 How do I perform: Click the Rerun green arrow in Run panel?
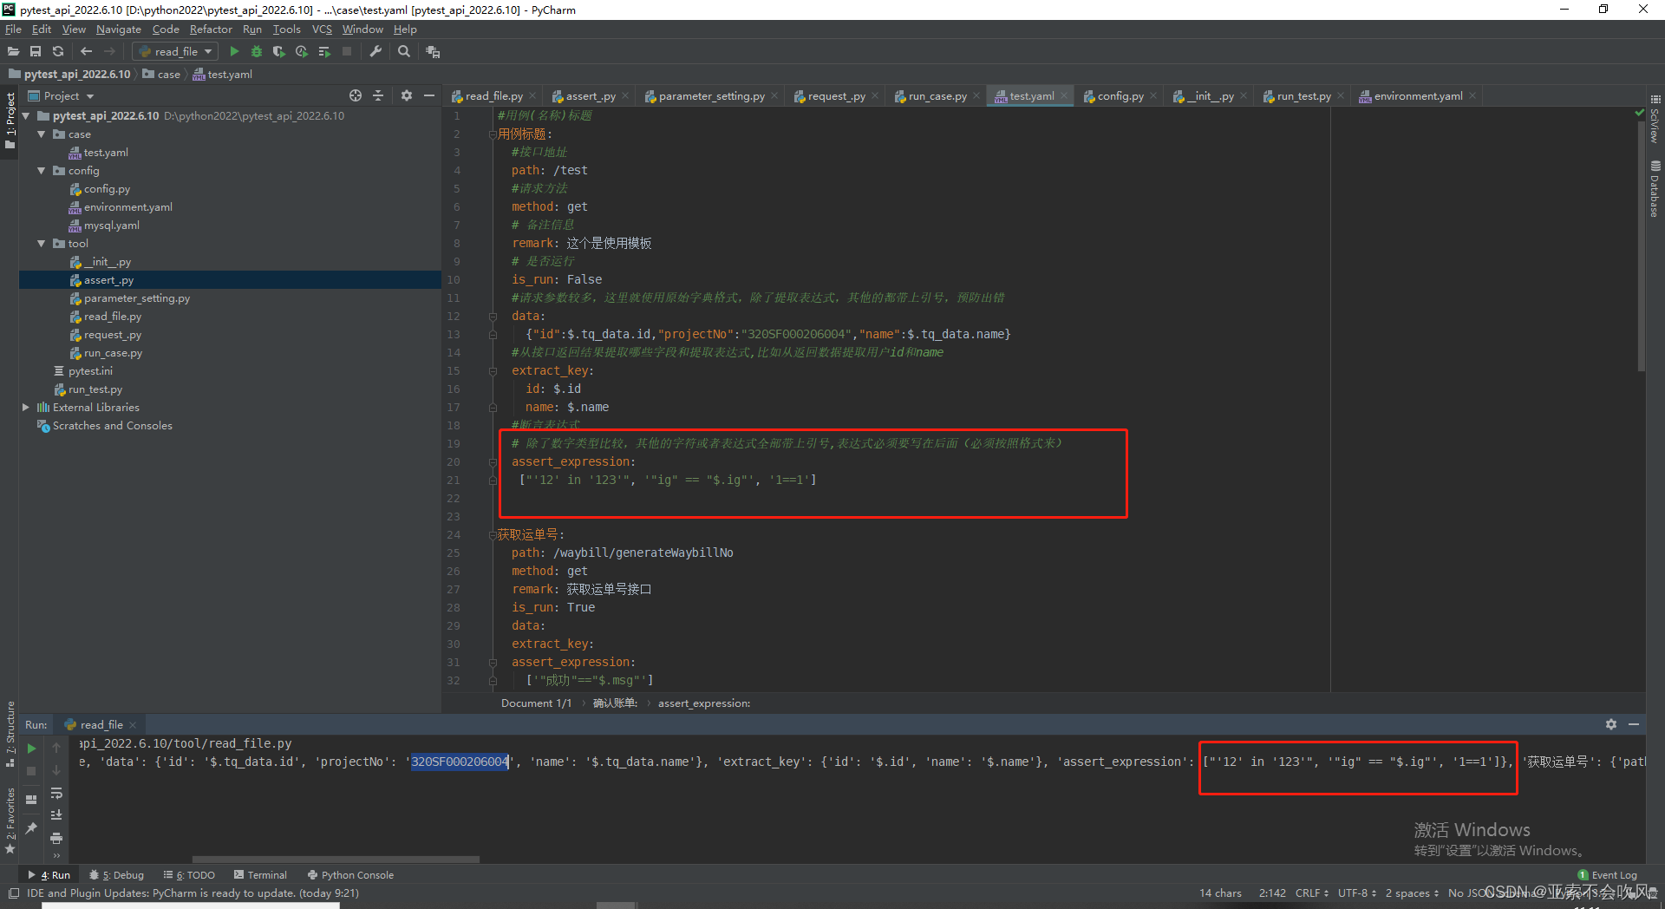pos(31,749)
